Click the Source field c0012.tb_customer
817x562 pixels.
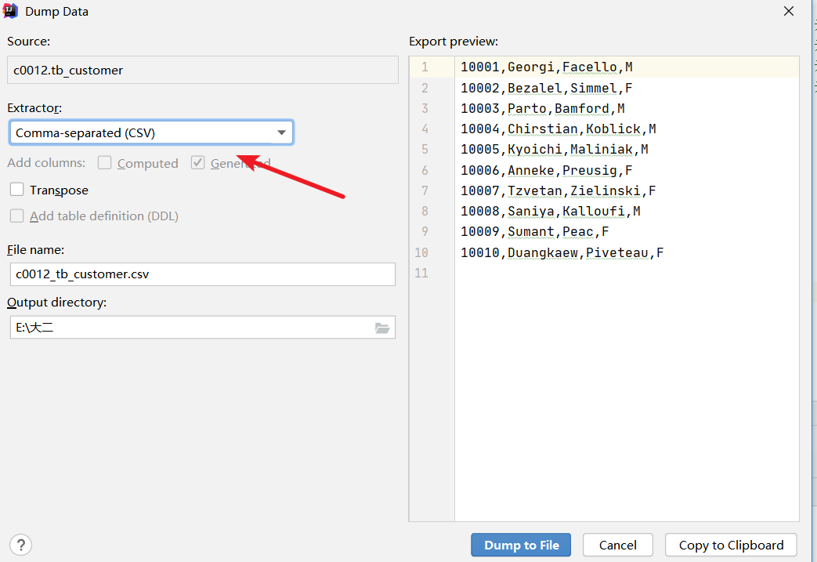click(x=202, y=70)
